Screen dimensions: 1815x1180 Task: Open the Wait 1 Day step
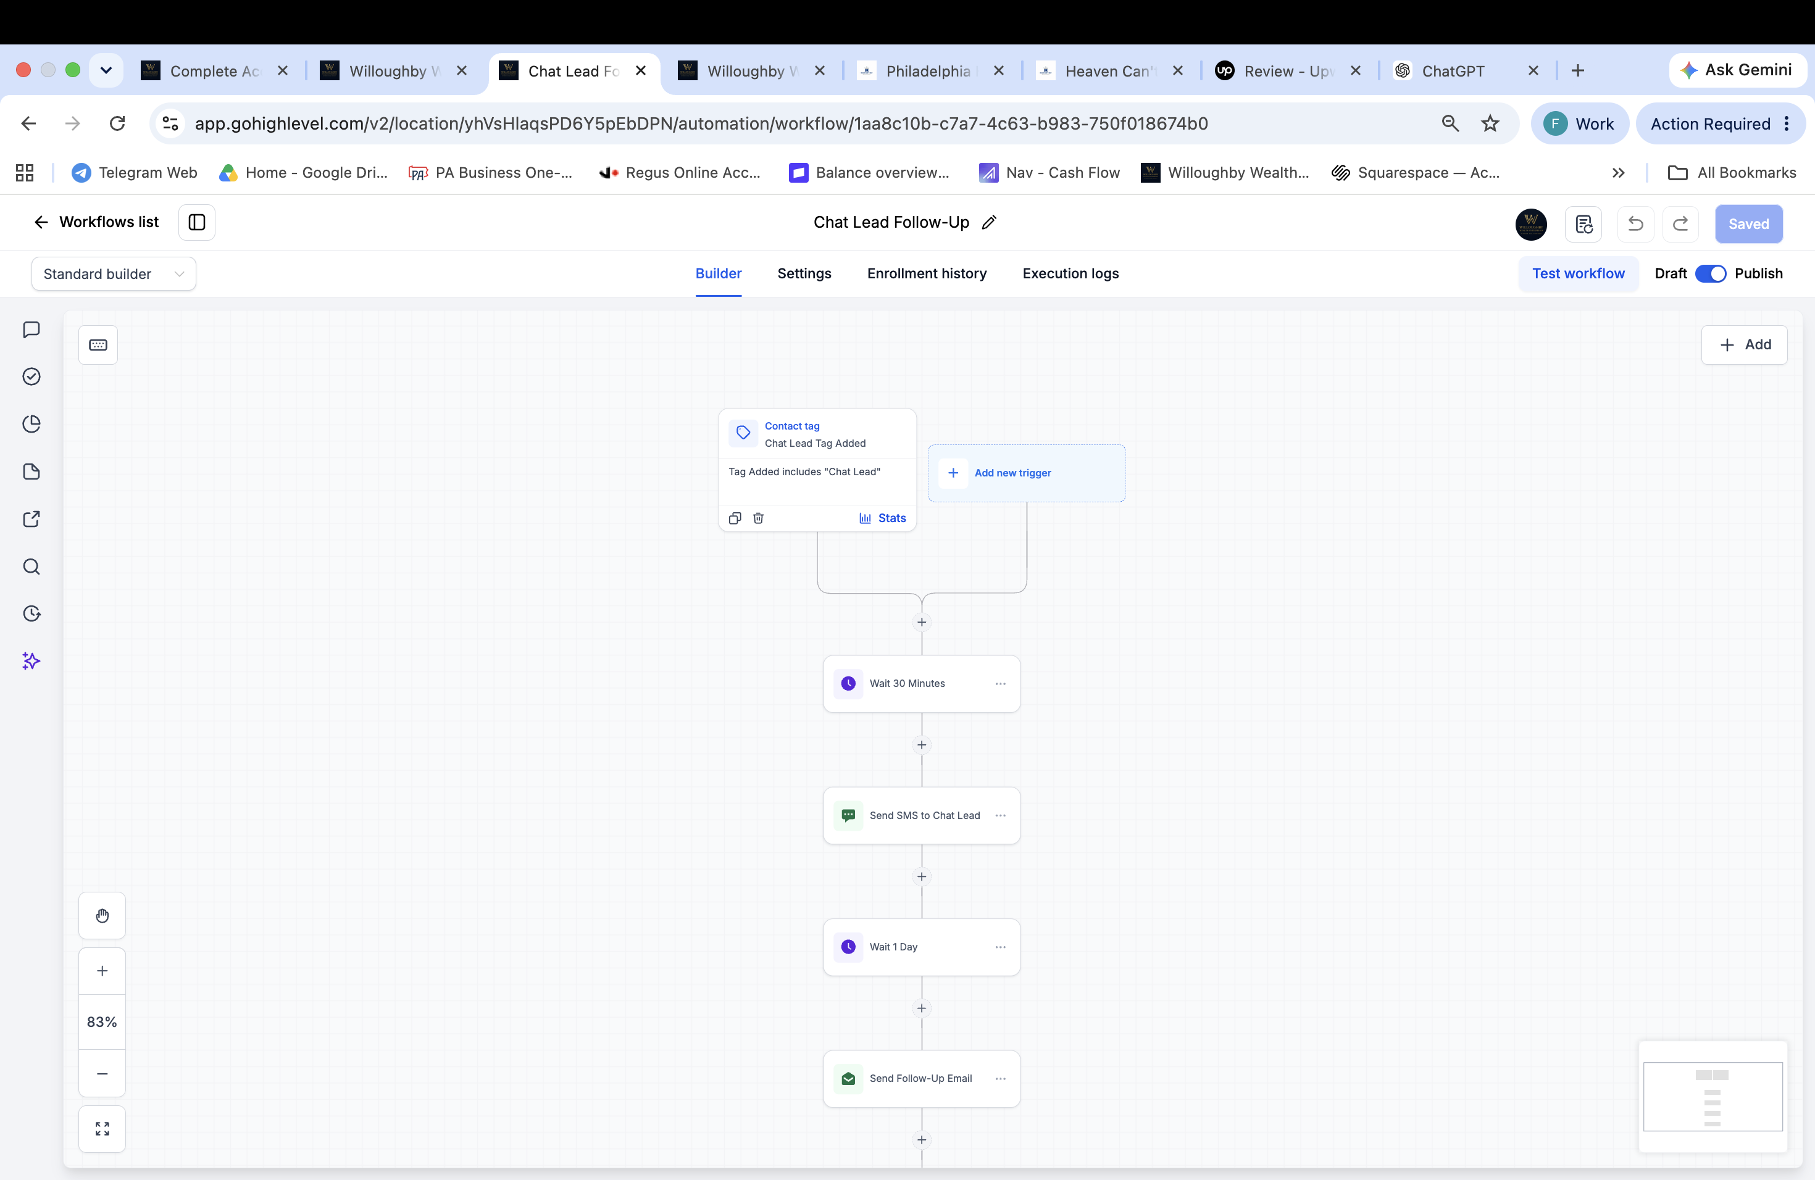(x=922, y=947)
